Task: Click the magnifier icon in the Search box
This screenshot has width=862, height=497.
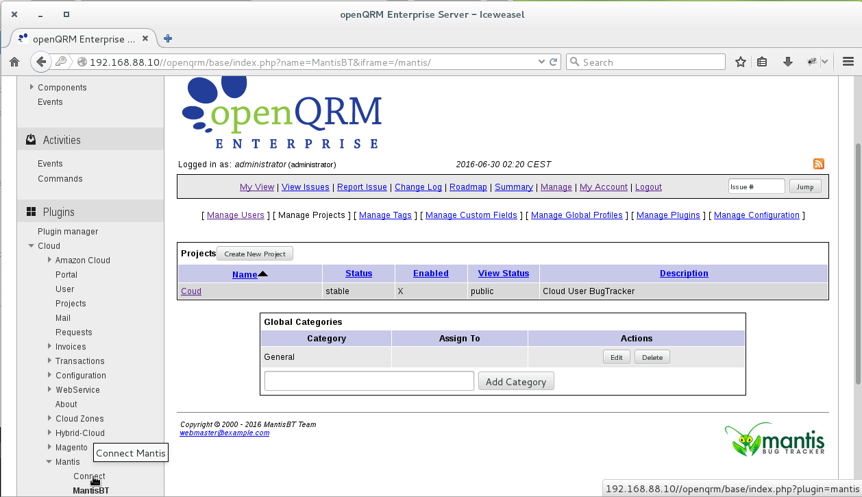Action: click(574, 62)
